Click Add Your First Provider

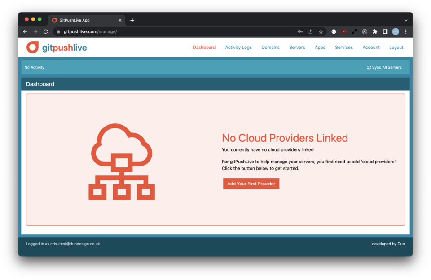pyautogui.click(x=251, y=184)
